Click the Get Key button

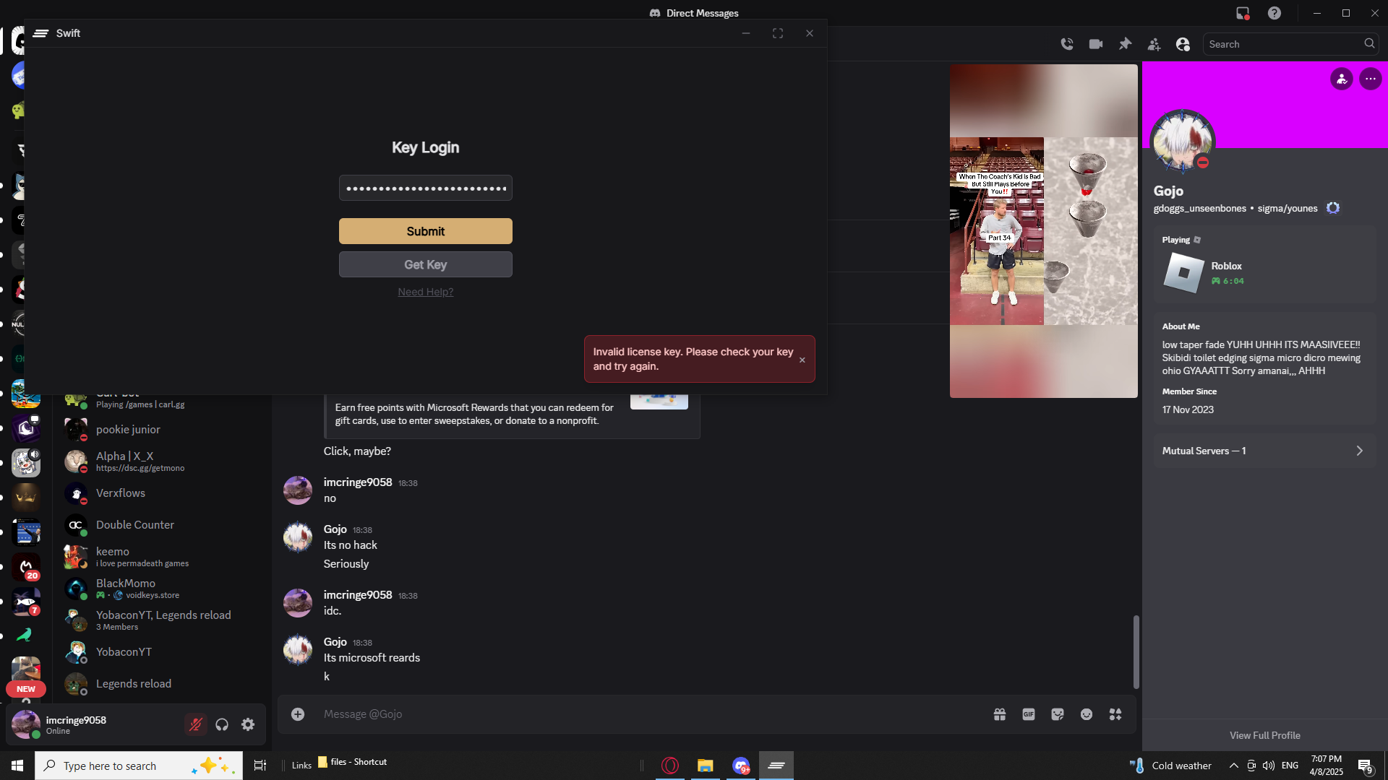(x=425, y=264)
